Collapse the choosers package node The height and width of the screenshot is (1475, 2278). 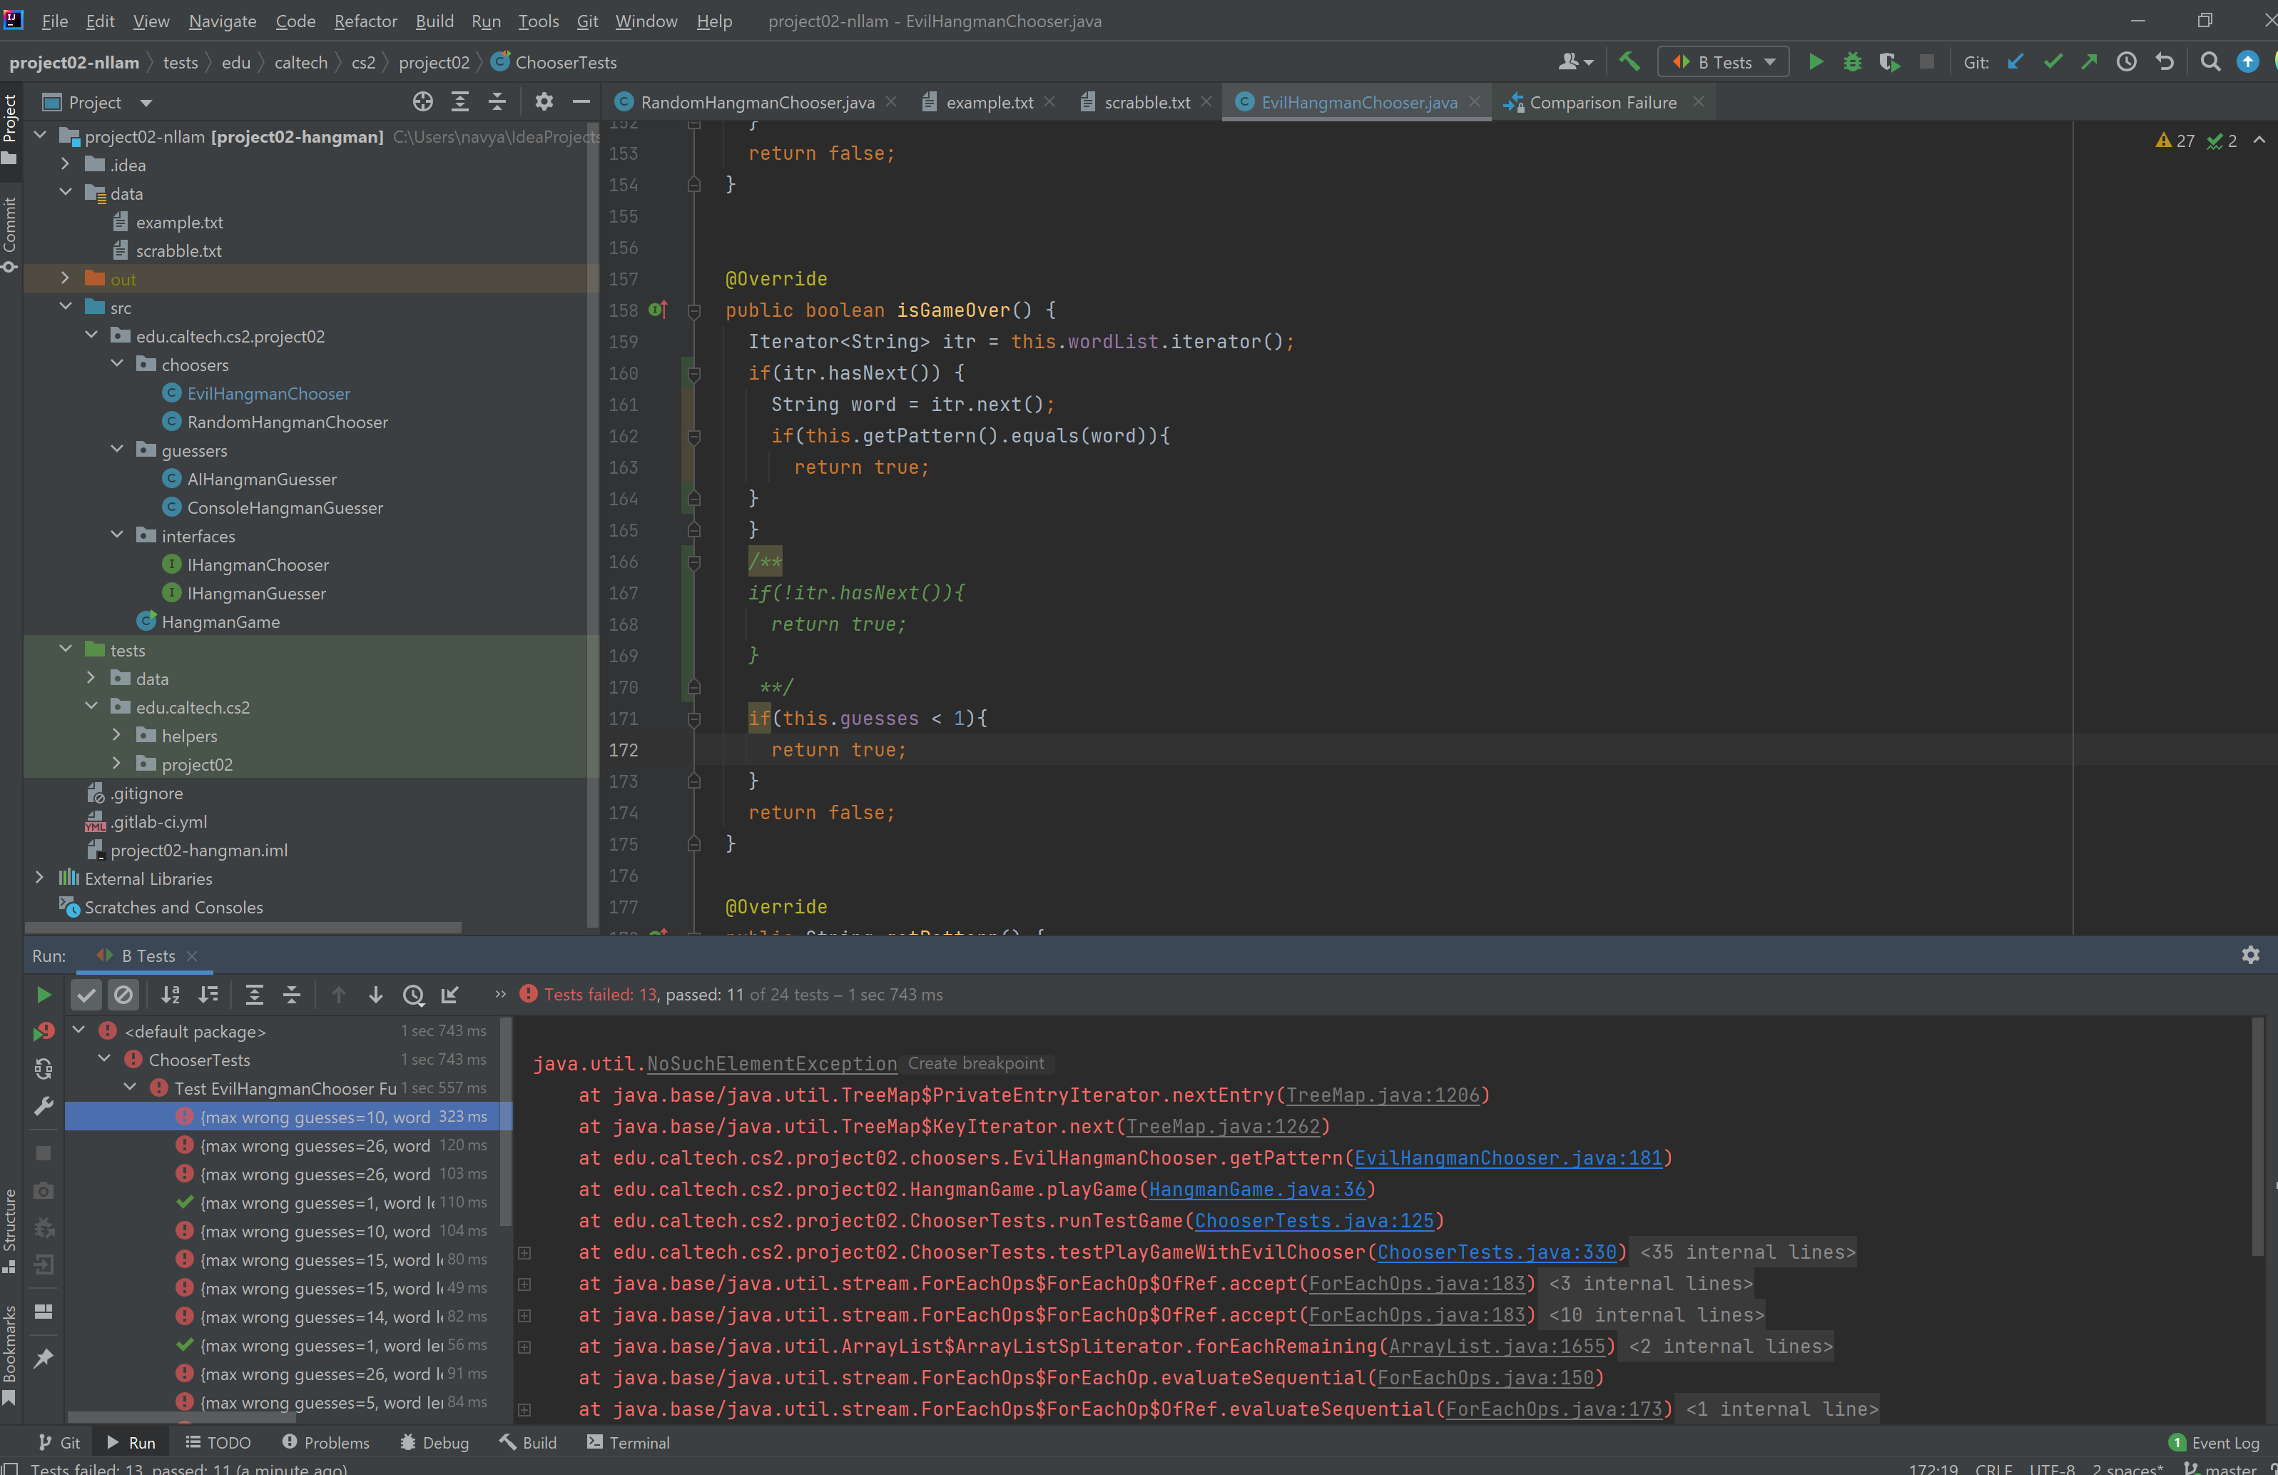pos(117,365)
